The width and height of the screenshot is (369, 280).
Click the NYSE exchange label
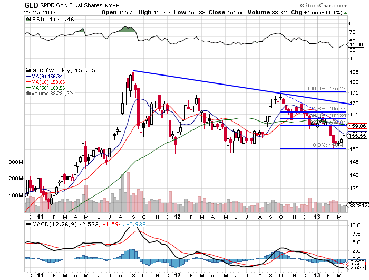tap(112, 5)
